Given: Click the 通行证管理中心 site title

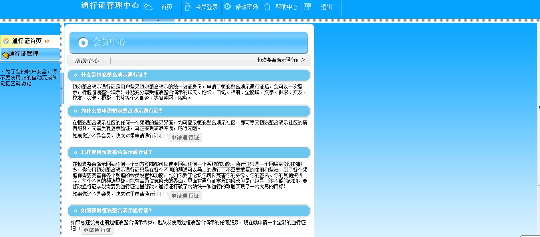Looking at the screenshot, I should coord(110,6).
